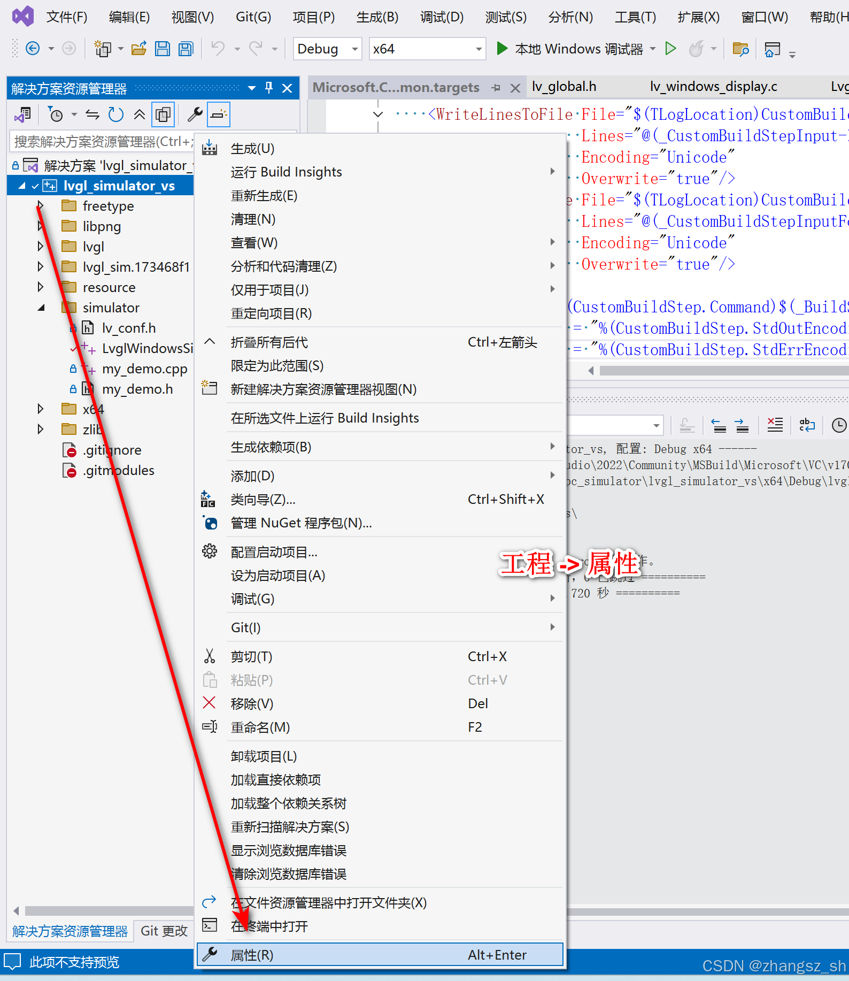
Task: Choose 设为启动项目(A)
Action: click(x=380, y=576)
